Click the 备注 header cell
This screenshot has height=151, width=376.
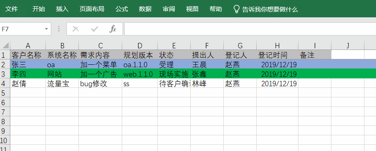pyautogui.click(x=315, y=55)
